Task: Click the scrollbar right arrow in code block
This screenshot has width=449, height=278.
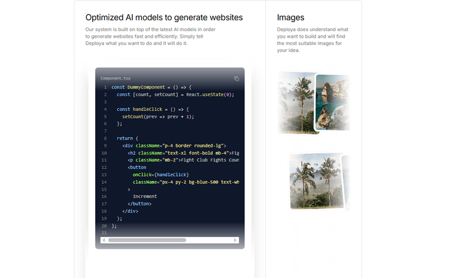Action: 237,240
